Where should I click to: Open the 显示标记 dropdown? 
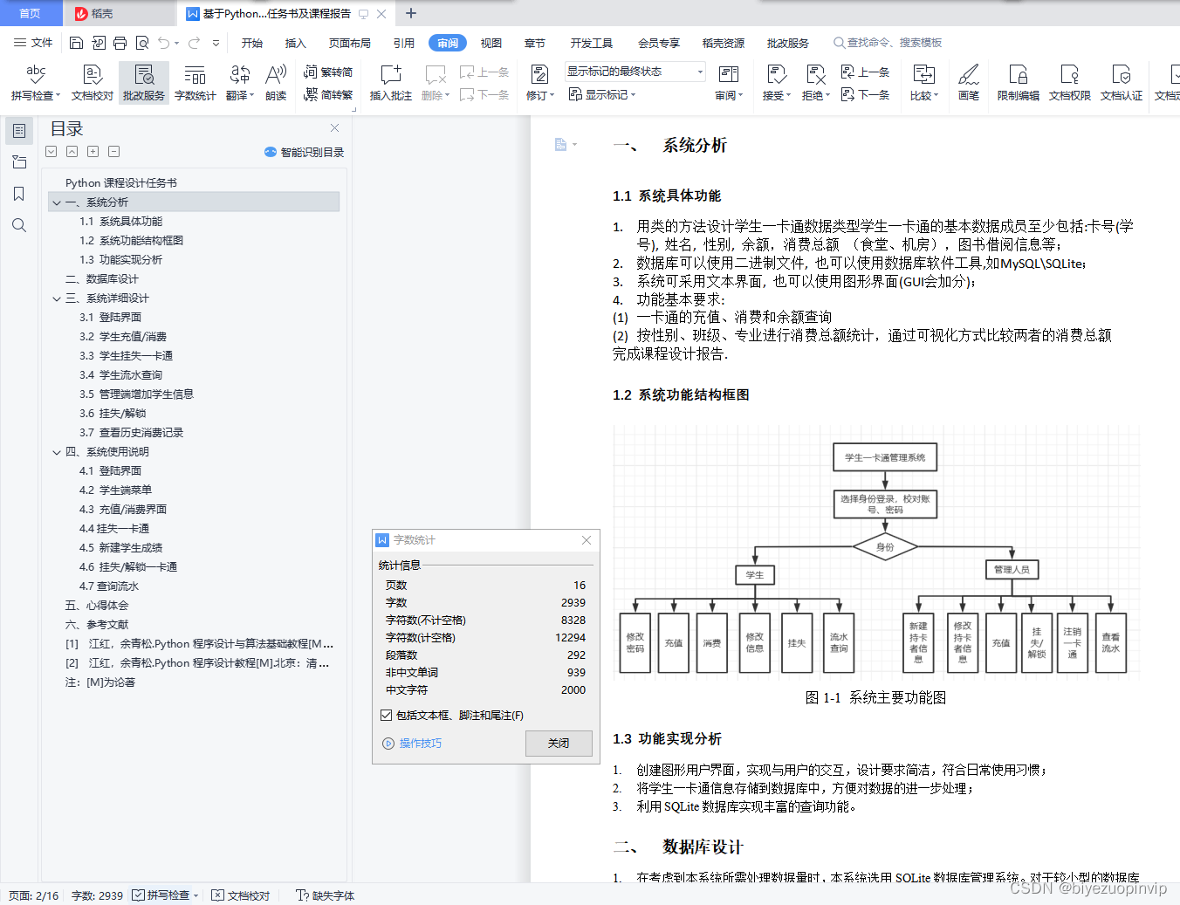[602, 95]
